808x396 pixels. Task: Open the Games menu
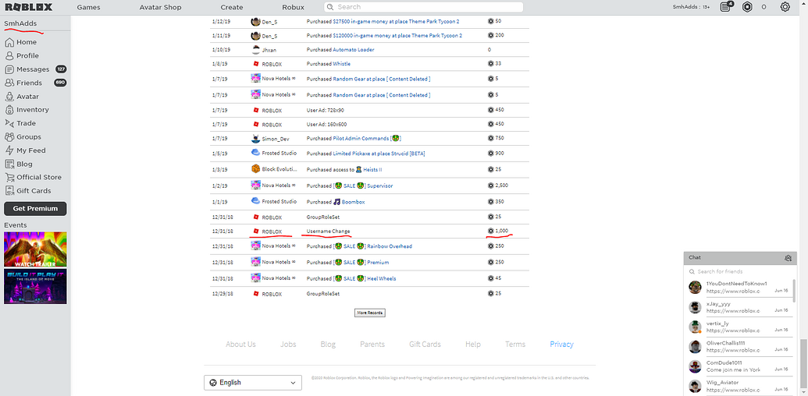pos(89,7)
